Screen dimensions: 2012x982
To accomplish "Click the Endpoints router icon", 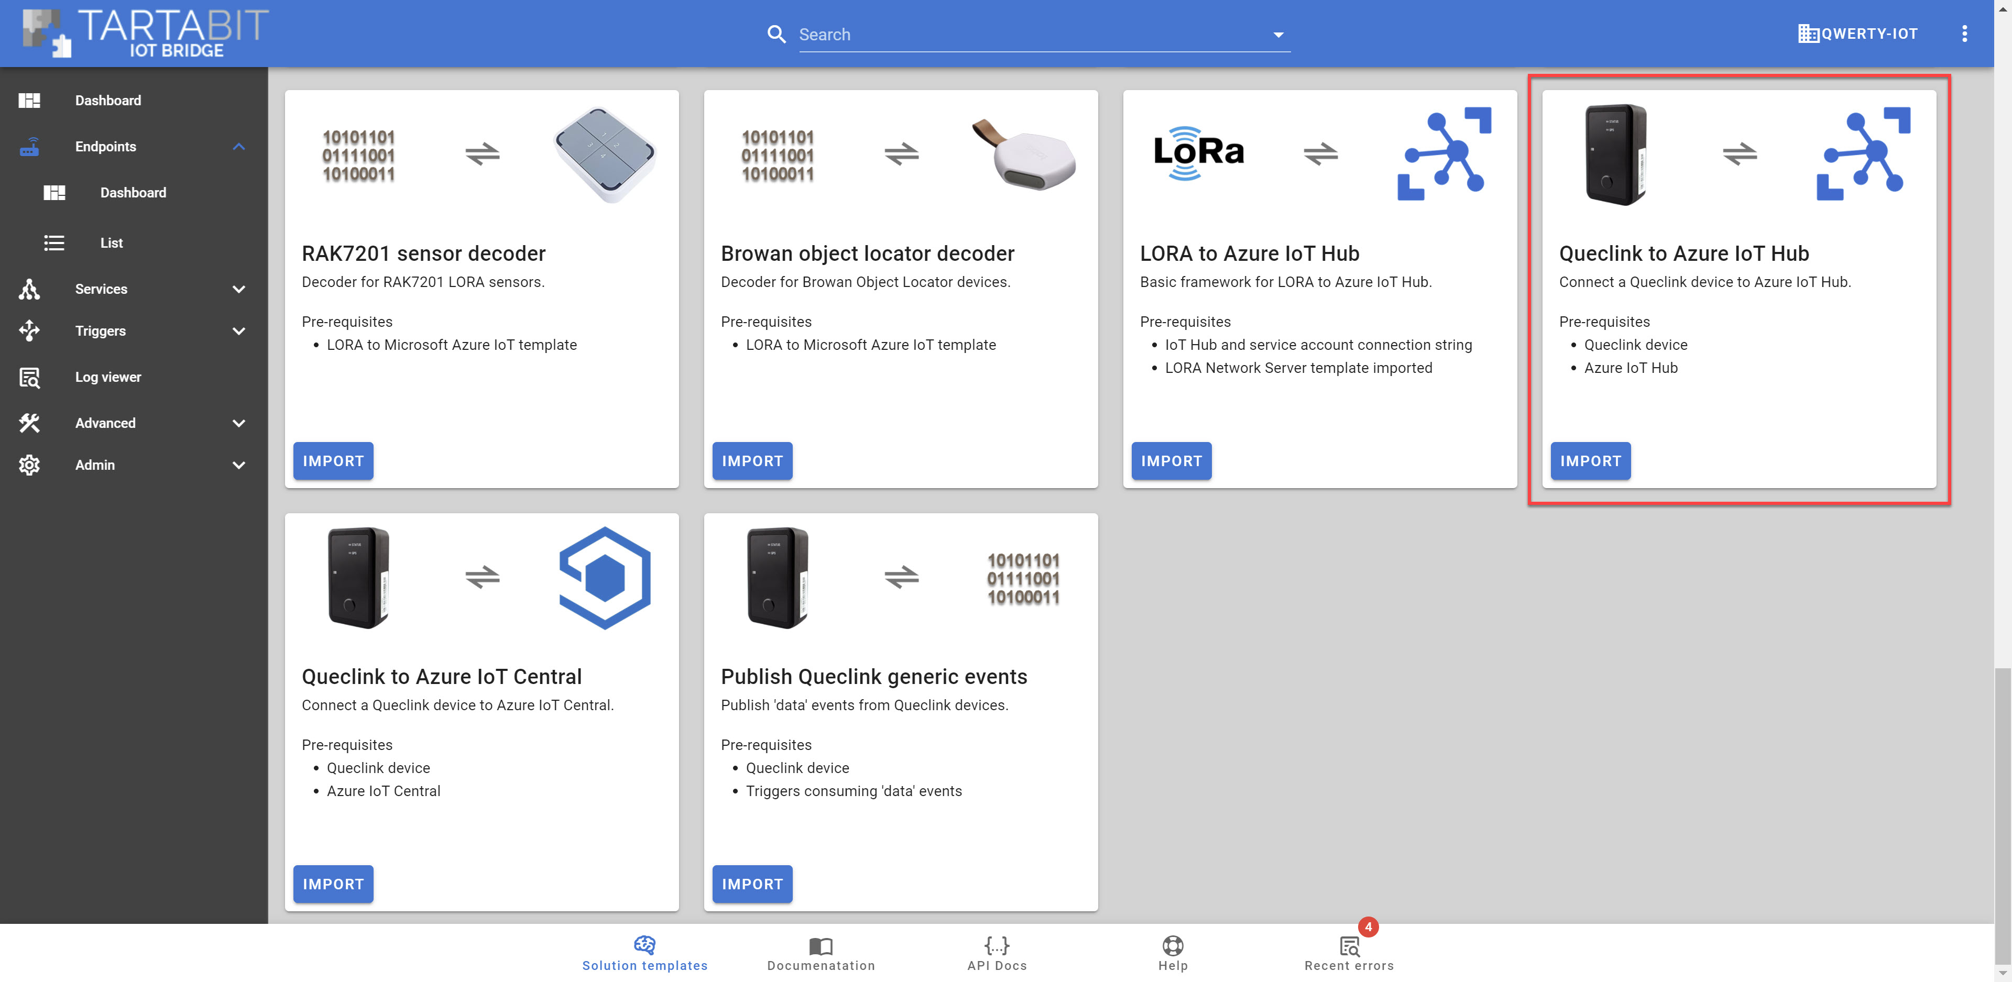I will click(30, 147).
